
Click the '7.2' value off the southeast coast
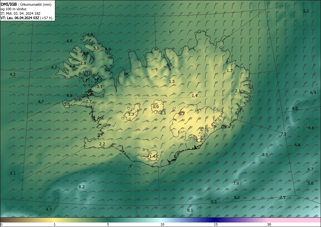click(283, 134)
